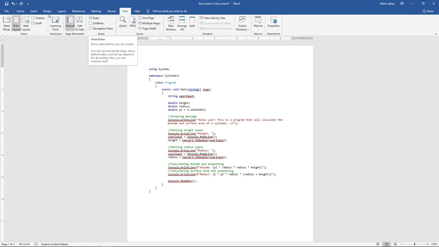The image size is (439, 247).
Task: Click the 100% zoom level in status bar
Action: pos(434,244)
